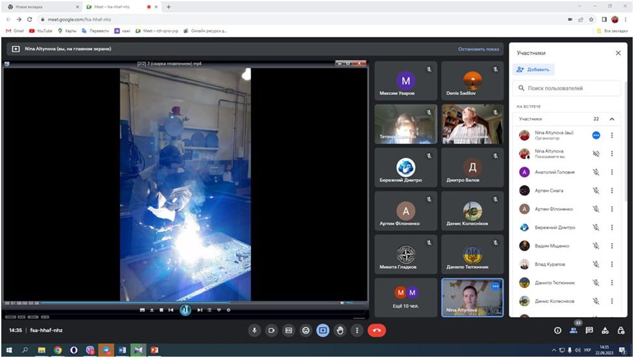Viewport: 634px width, 358px height.
Task: Open File Explorer from the taskbar
Action: point(42,350)
